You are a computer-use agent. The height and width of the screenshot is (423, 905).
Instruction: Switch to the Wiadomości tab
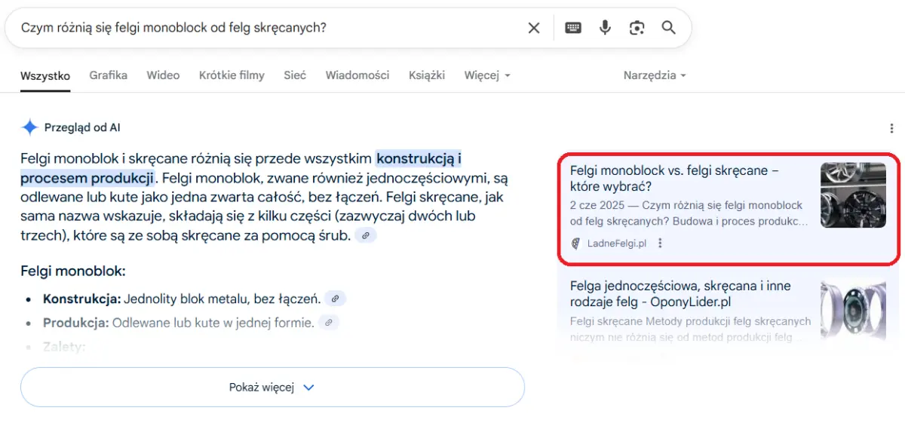(357, 75)
